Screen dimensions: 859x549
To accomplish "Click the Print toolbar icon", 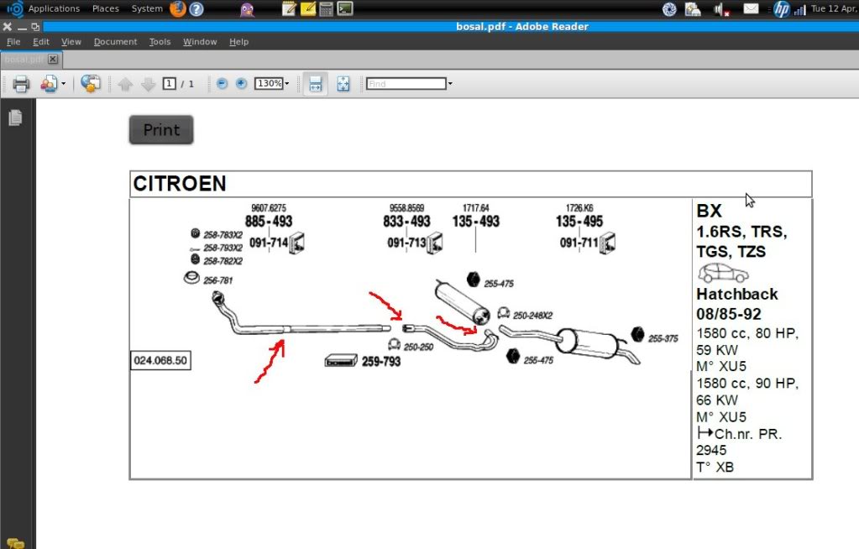I will tap(21, 84).
